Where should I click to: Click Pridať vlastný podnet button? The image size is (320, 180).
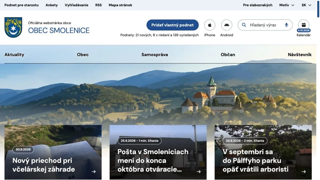point(173,25)
